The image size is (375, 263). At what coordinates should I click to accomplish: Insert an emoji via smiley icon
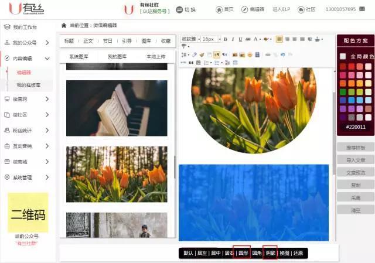coord(250,54)
